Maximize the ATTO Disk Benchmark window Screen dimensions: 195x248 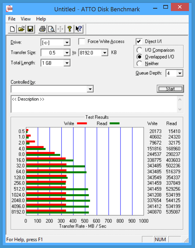pyautogui.click(x=166, y=7)
